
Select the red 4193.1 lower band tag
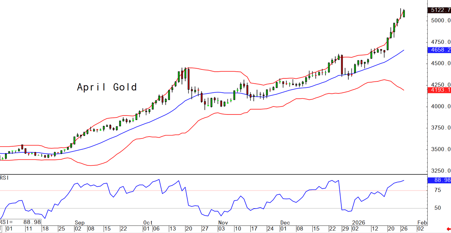tap(439, 90)
